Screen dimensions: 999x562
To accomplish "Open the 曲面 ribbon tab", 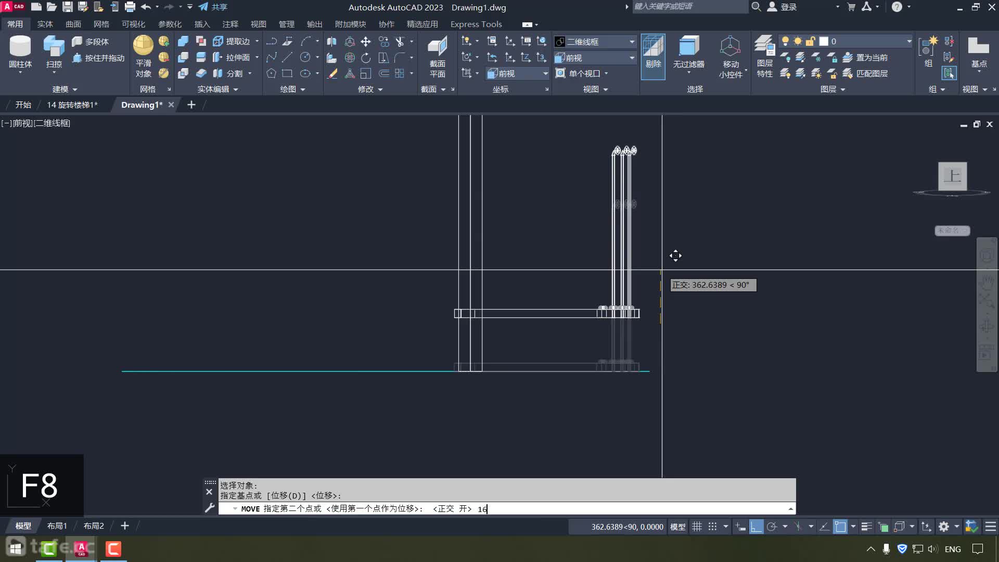I will click(73, 24).
